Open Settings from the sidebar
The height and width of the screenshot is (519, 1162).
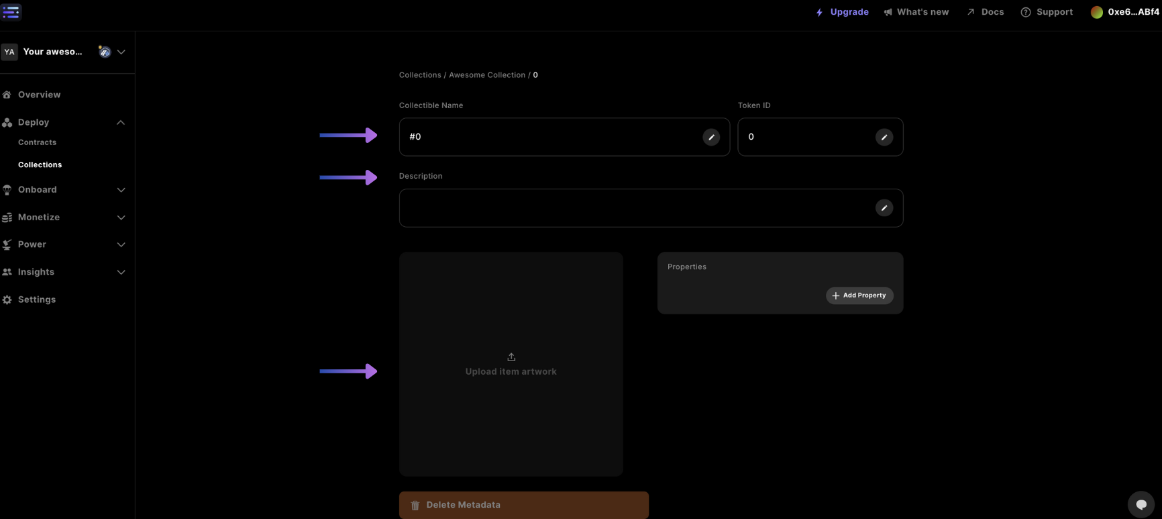click(36, 299)
